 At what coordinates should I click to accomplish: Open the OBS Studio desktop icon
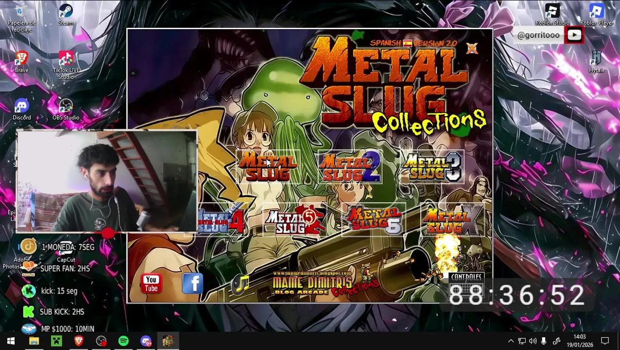pos(66,109)
